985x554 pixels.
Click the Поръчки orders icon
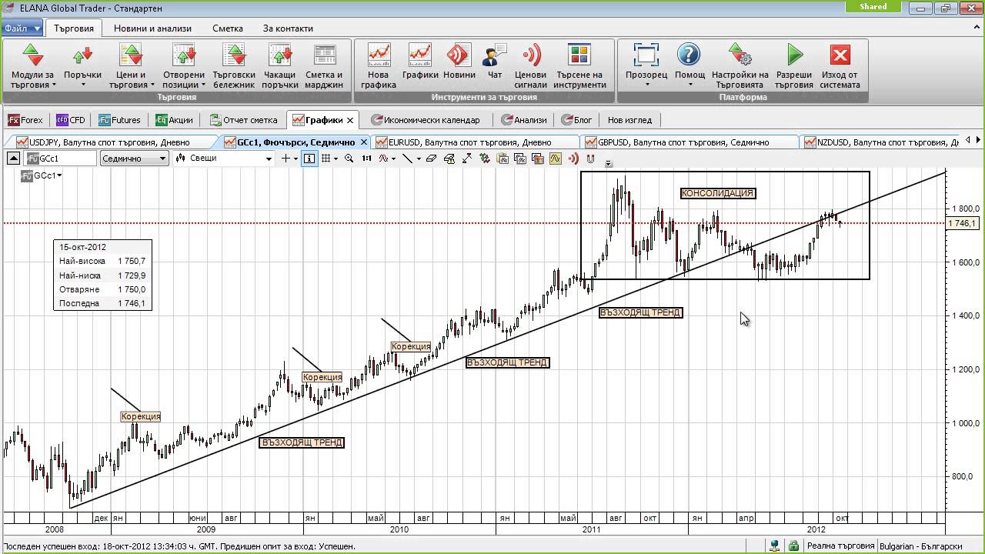(82, 56)
